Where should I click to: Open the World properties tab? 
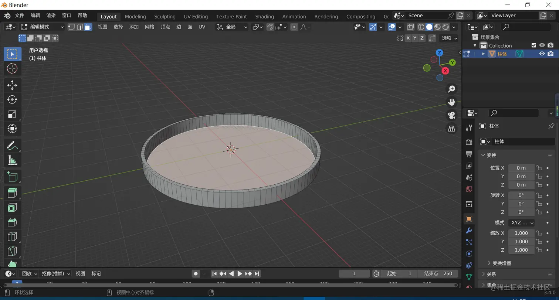[x=469, y=189]
